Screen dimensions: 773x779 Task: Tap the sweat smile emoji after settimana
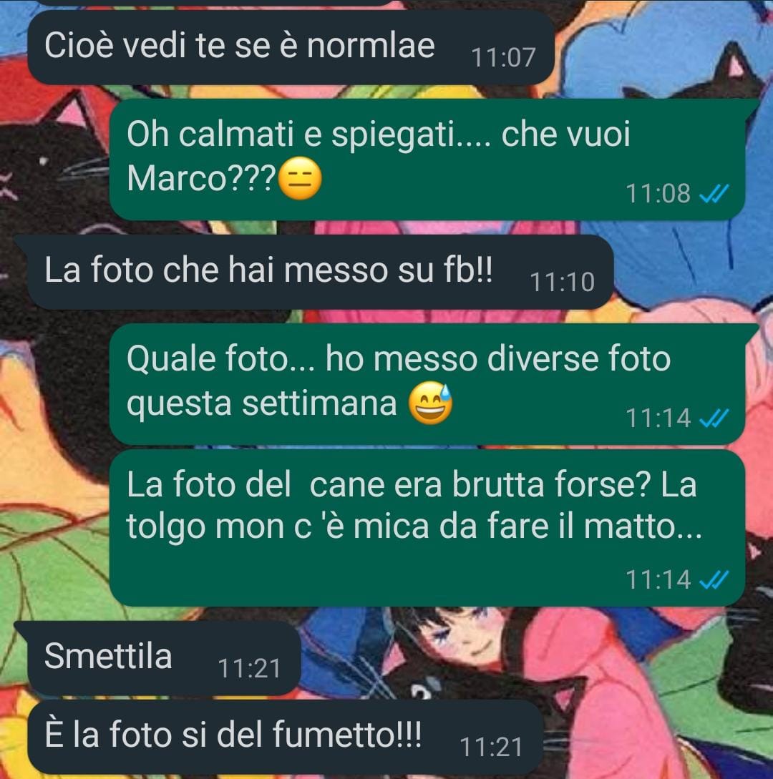click(430, 403)
